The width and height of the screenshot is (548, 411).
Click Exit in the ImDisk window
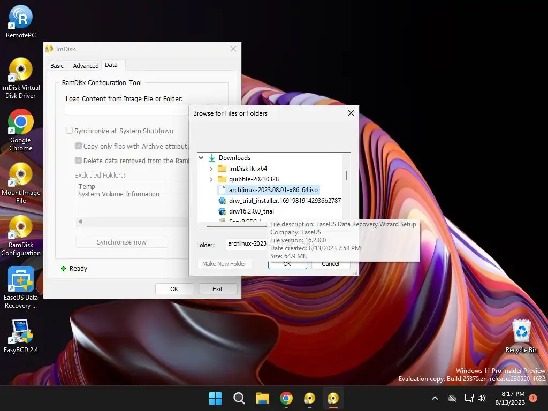pos(218,289)
